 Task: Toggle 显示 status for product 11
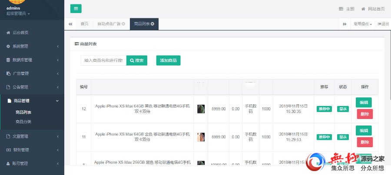pyautogui.click(x=343, y=137)
